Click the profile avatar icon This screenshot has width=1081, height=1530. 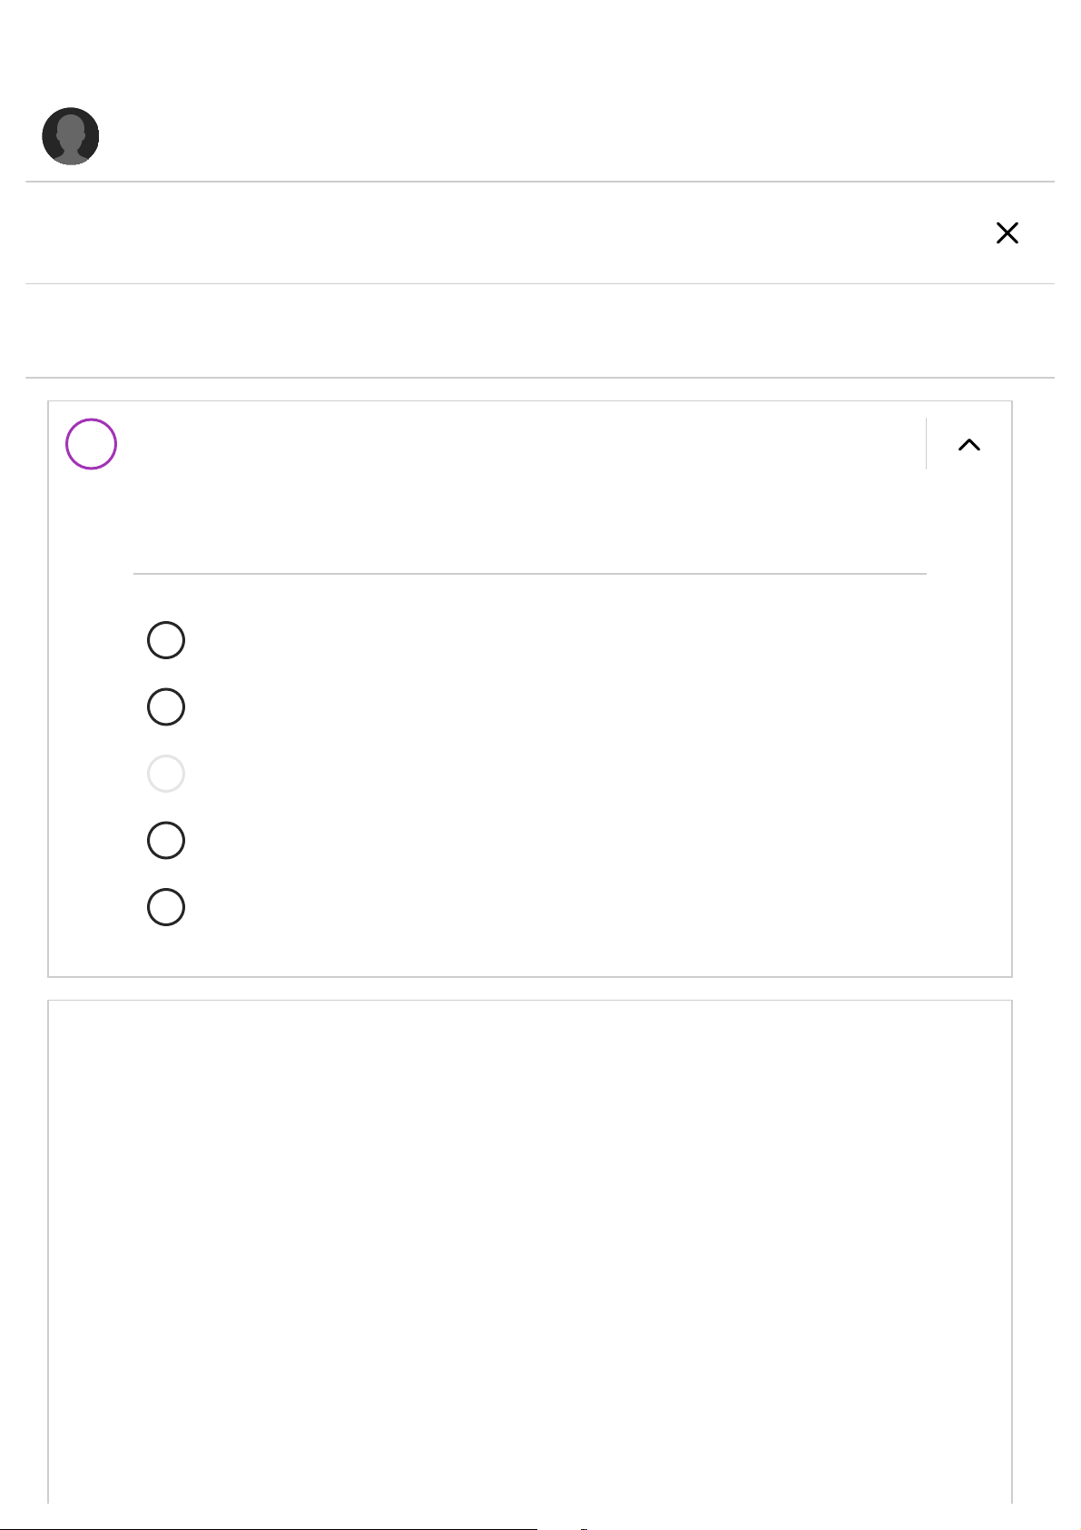tap(71, 136)
